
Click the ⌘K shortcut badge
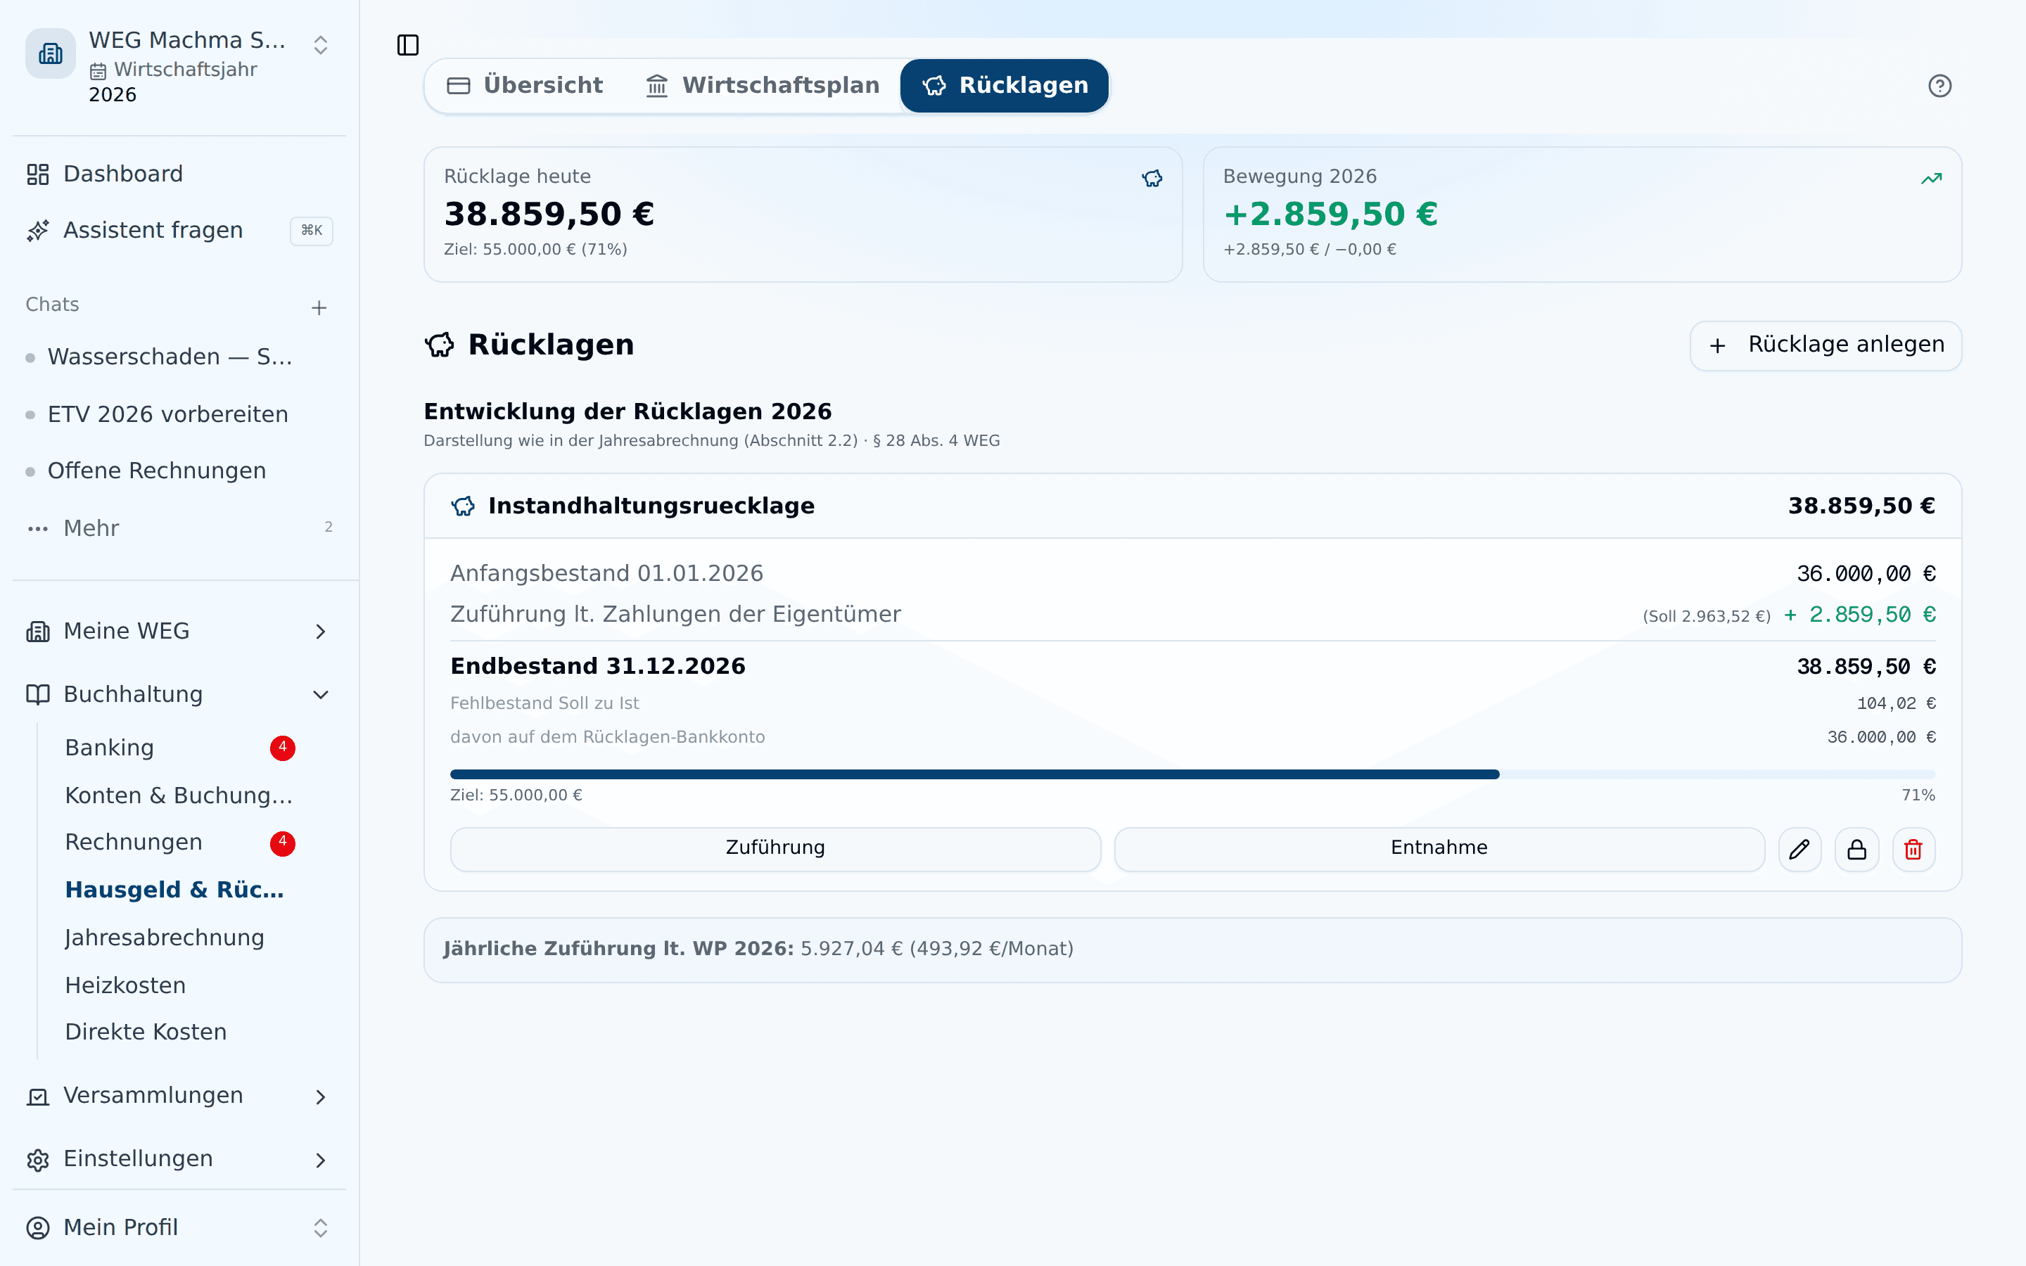point(312,230)
